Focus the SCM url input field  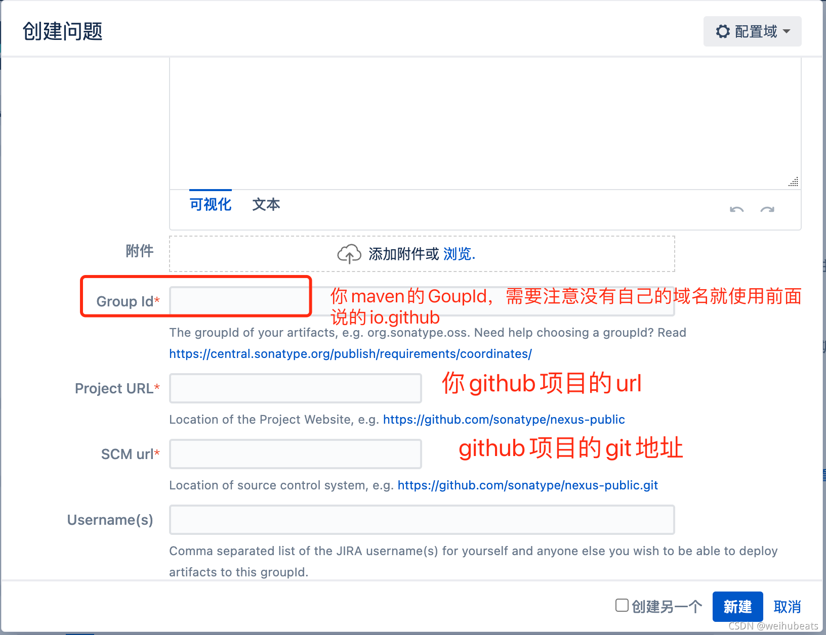click(x=296, y=454)
